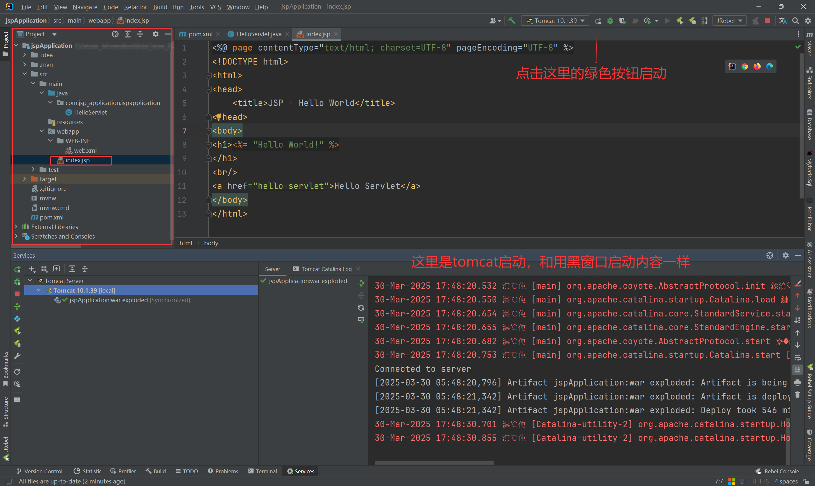Screen dimensions: 815x486
Task: Open the Tomcat 10.1.39 run configuration dropdown
Action: pyautogui.click(x=556, y=21)
